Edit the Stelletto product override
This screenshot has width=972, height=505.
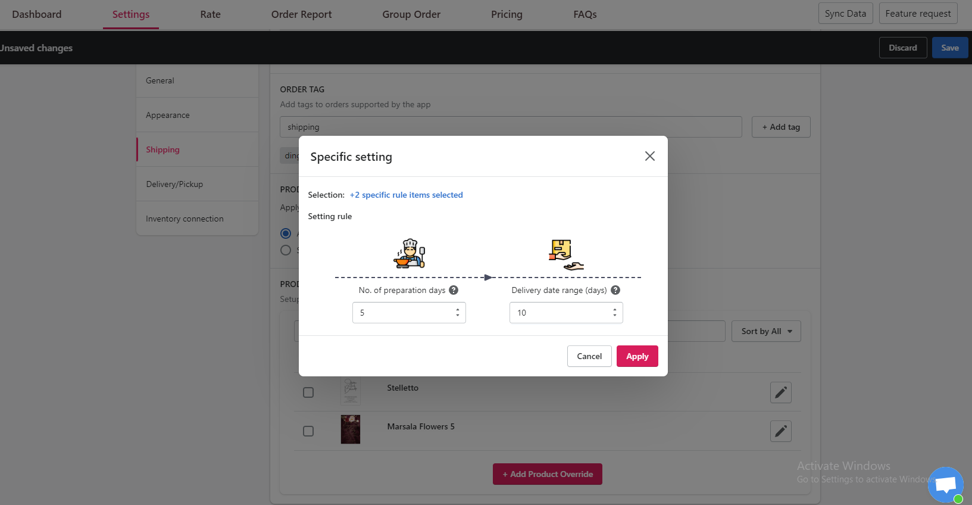(780, 392)
